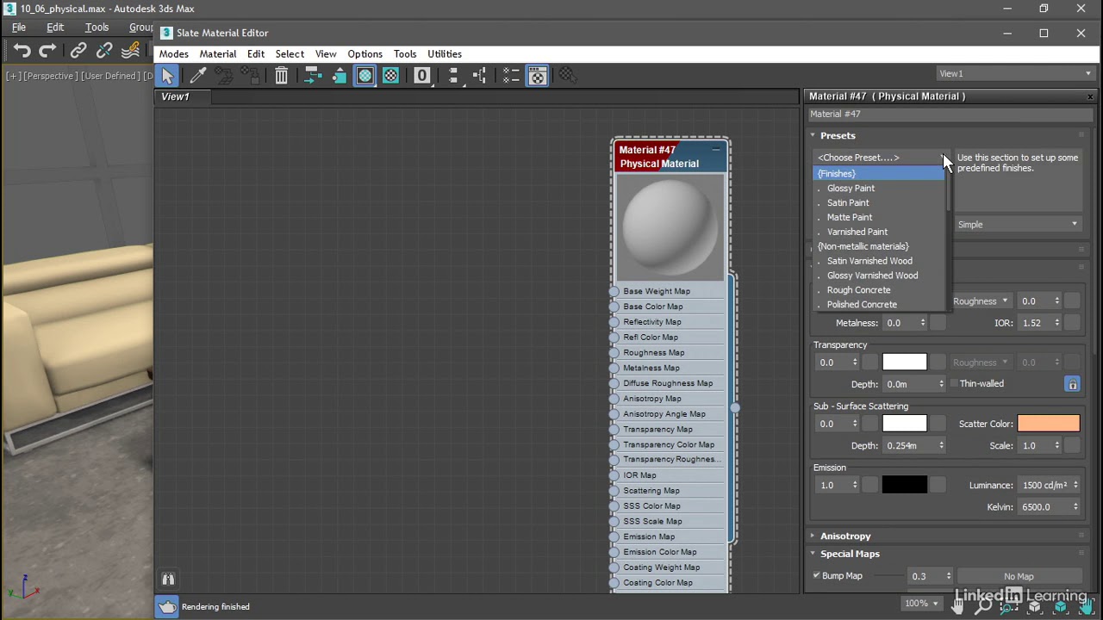Click Put Material to Scene icon
The height and width of the screenshot is (620, 1103).
pyautogui.click(x=224, y=76)
